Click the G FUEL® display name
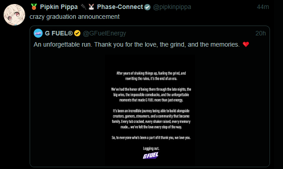Image resolution: width=283 pixels, height=169 pixels. coord(59,33)
